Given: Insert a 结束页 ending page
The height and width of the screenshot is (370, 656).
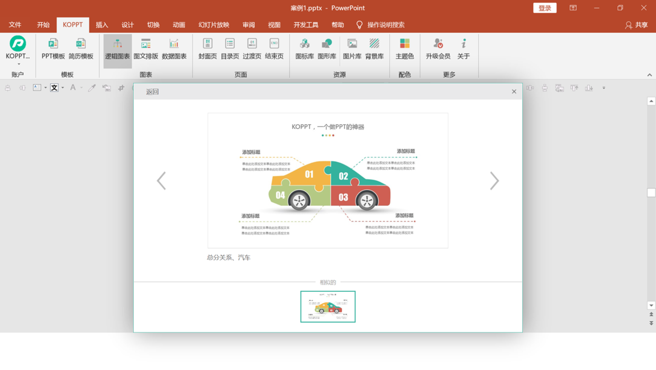Looking at the screenshot, I should click(274, 49).
